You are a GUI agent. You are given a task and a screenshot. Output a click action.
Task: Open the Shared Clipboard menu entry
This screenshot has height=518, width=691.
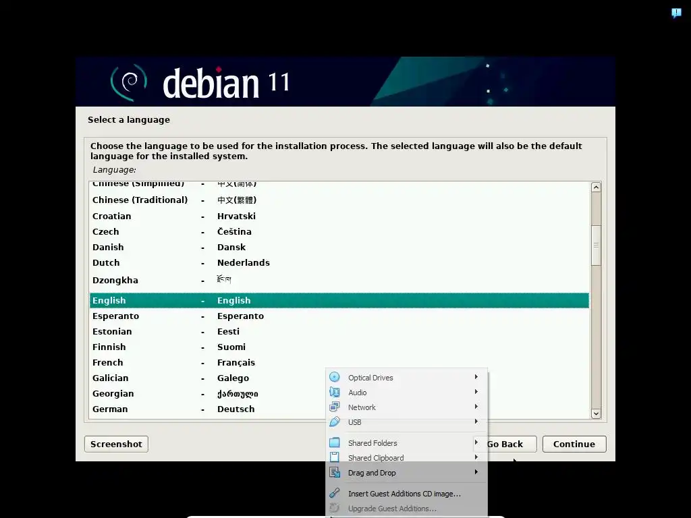tap(406, 458)
